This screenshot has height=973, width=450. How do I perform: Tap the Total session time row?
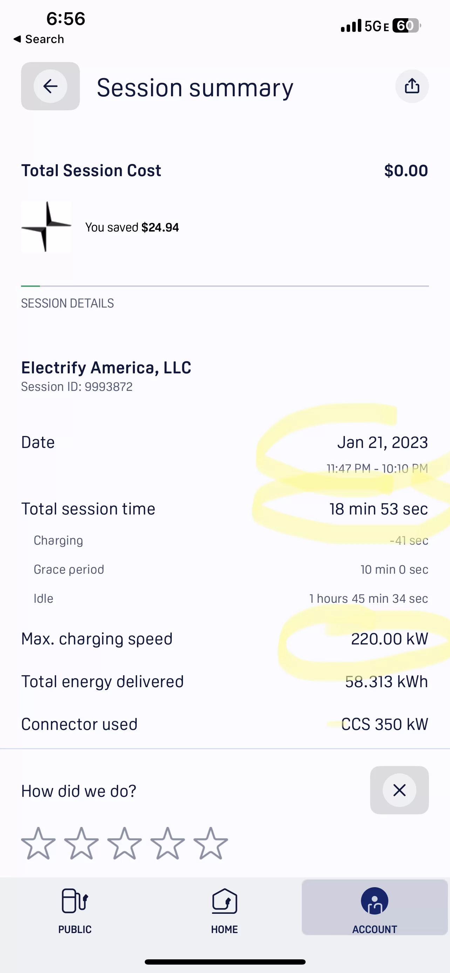point(225,509)
